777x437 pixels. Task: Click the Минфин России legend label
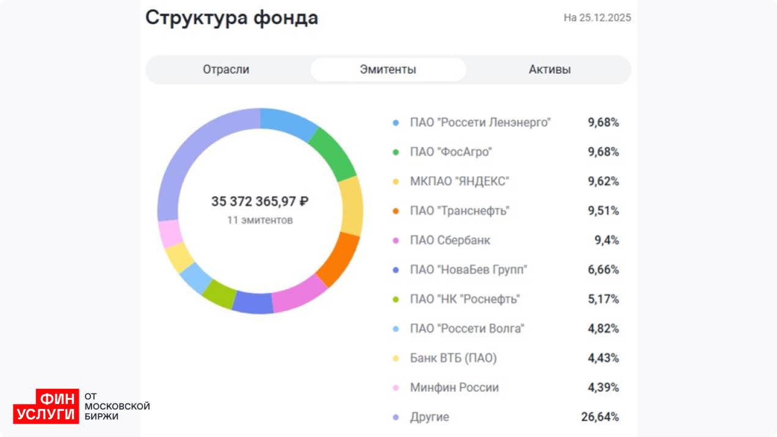point(454,387)
